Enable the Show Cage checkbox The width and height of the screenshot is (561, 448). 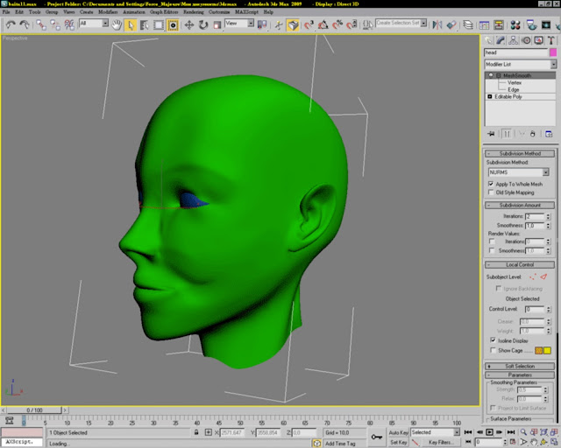493,350
